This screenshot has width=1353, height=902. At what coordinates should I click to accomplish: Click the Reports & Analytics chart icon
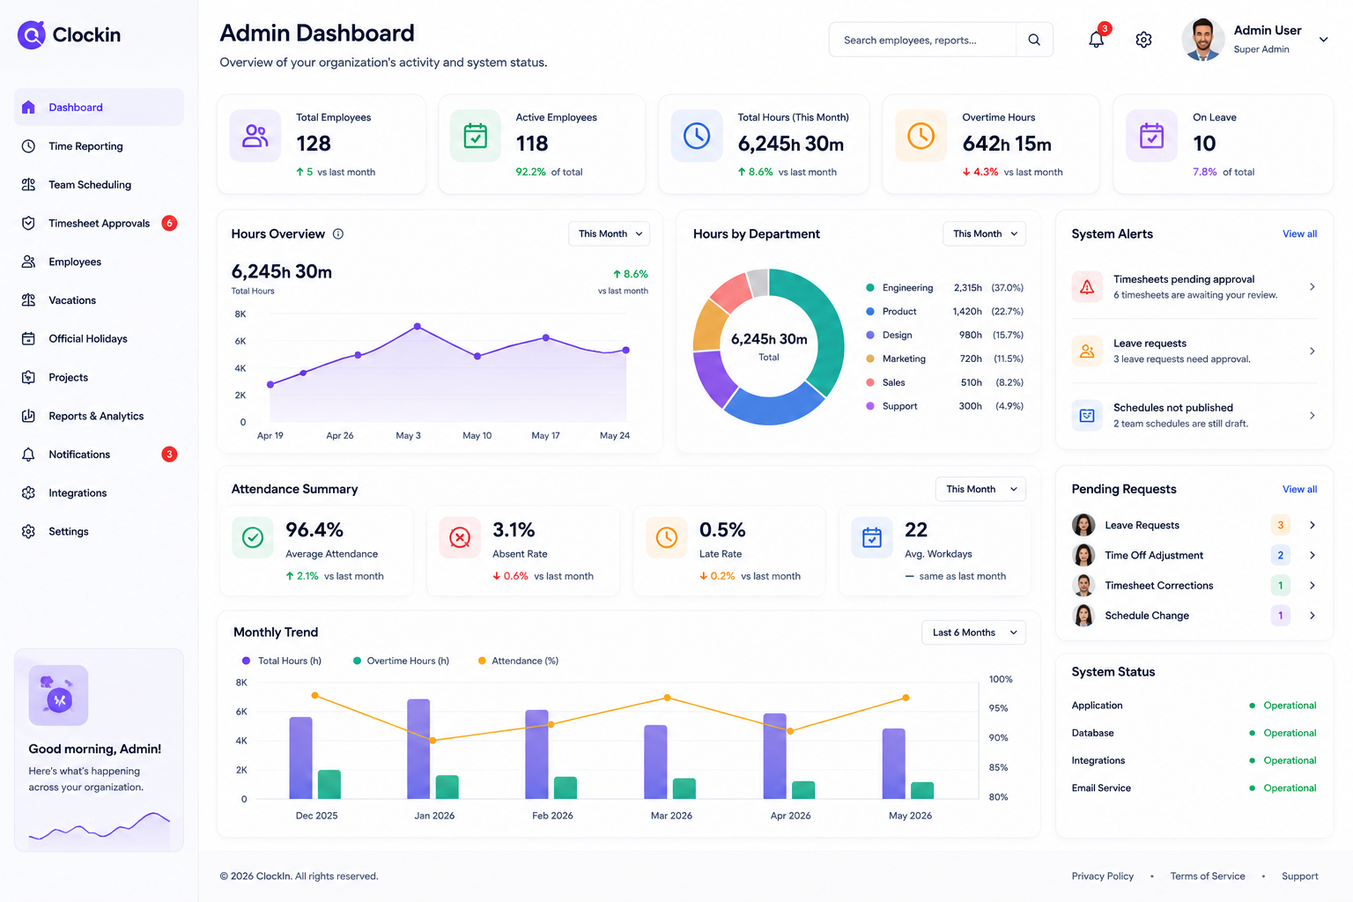tap(28, 416)
